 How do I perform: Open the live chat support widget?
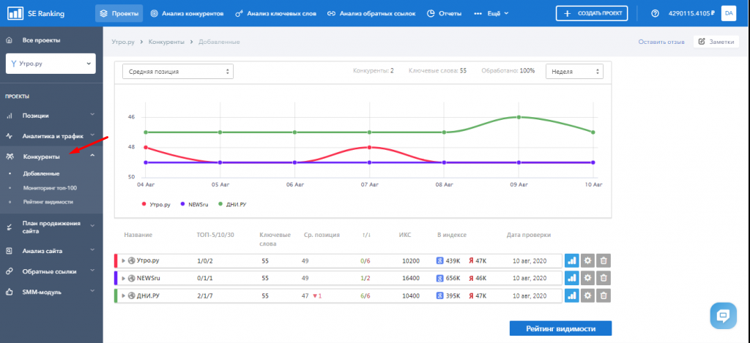point(722,316)
